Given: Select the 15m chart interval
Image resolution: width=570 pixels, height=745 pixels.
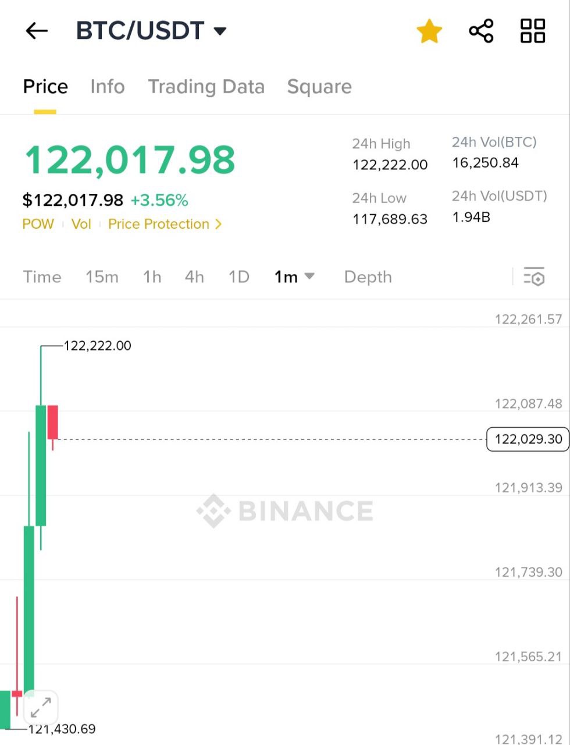Looking at the screenshot, I should (102, 277).
